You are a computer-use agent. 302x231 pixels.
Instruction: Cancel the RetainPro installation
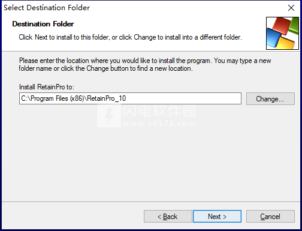click(270, 216)
